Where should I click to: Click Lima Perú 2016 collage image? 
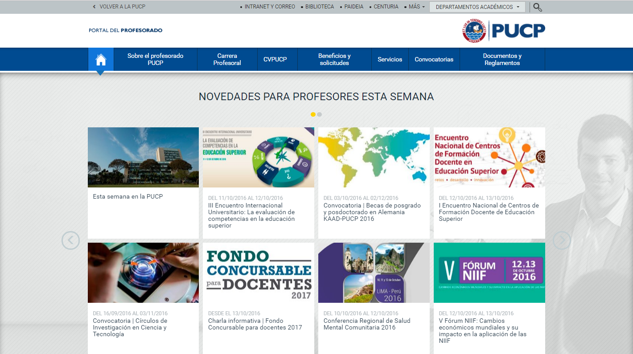point(374,273)
